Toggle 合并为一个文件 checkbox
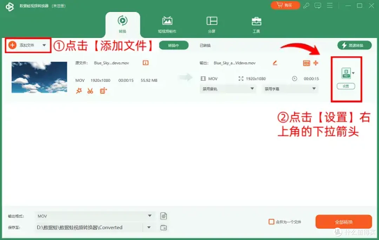 271,222
